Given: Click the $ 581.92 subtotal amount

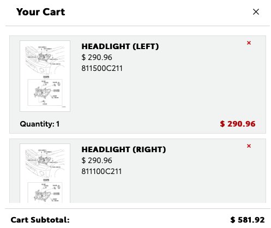Looking at the screenshot, I should [248, 220].
